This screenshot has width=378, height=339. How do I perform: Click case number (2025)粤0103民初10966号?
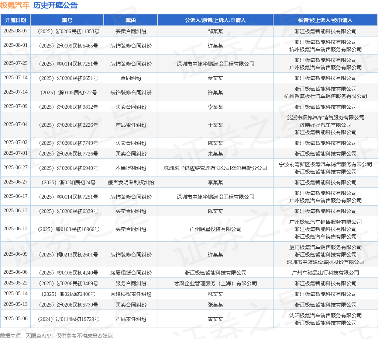click(68, 229)
